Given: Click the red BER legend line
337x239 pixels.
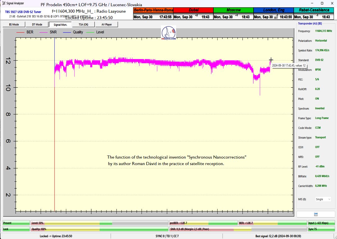Looking at the screenshot, I should pos(21,32).
